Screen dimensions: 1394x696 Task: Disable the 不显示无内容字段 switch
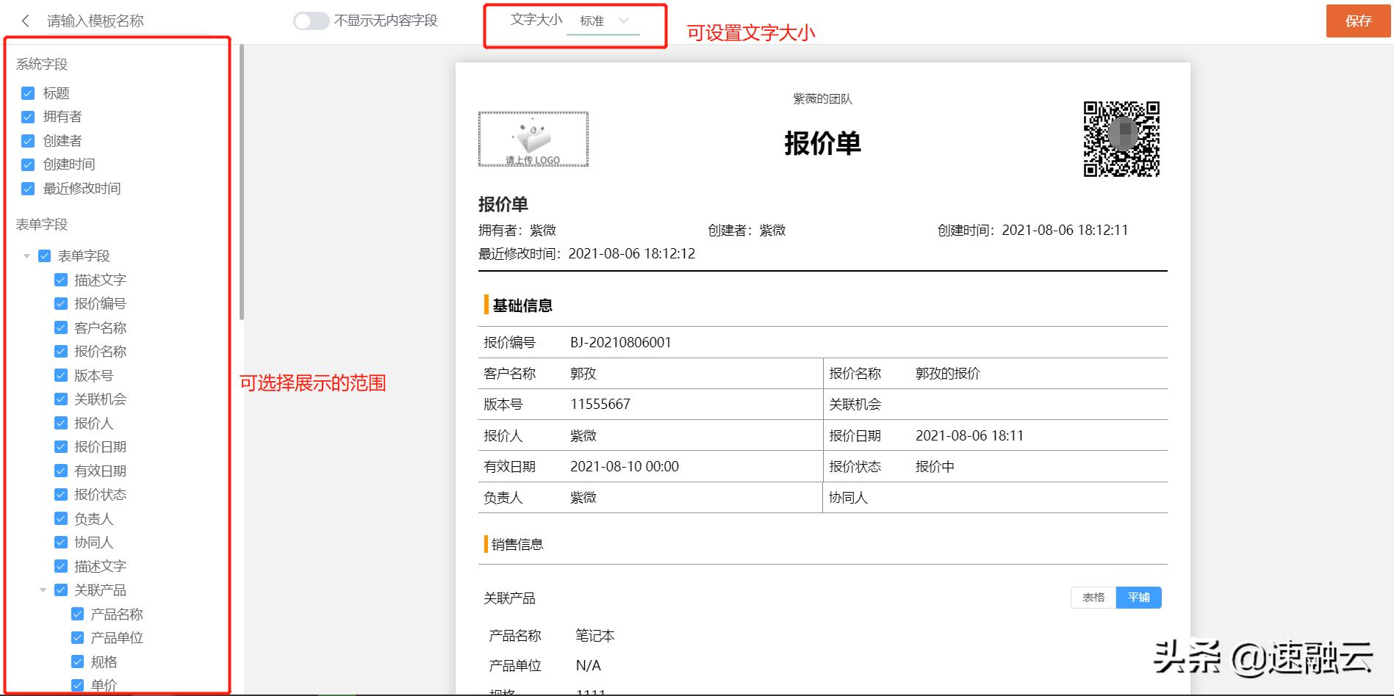[311, 21]
